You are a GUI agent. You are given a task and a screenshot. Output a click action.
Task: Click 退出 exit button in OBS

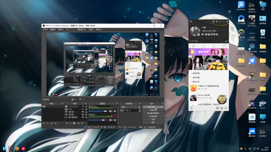(x=153, y=123)
